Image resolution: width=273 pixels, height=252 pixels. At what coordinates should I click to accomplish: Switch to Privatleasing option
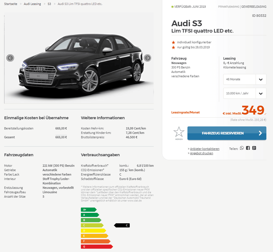[229, 7]
